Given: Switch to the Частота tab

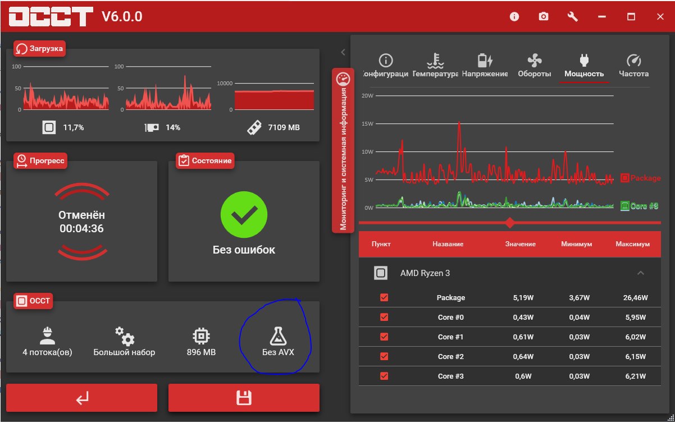Looking at the screenshot, I should [x=633, y=67].
